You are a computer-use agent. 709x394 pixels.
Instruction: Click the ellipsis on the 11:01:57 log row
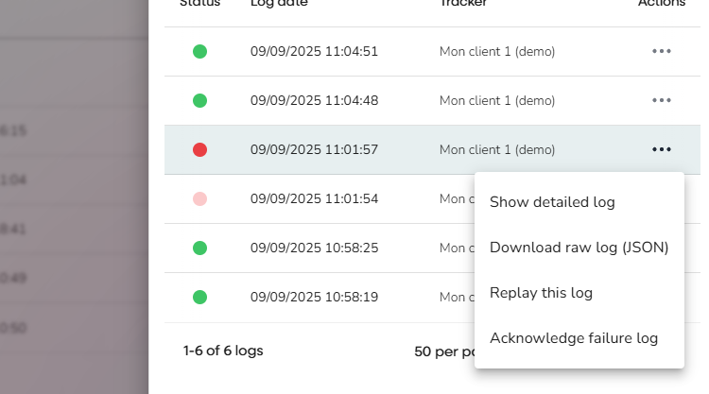pyautogui.click(x=662, y=149)
